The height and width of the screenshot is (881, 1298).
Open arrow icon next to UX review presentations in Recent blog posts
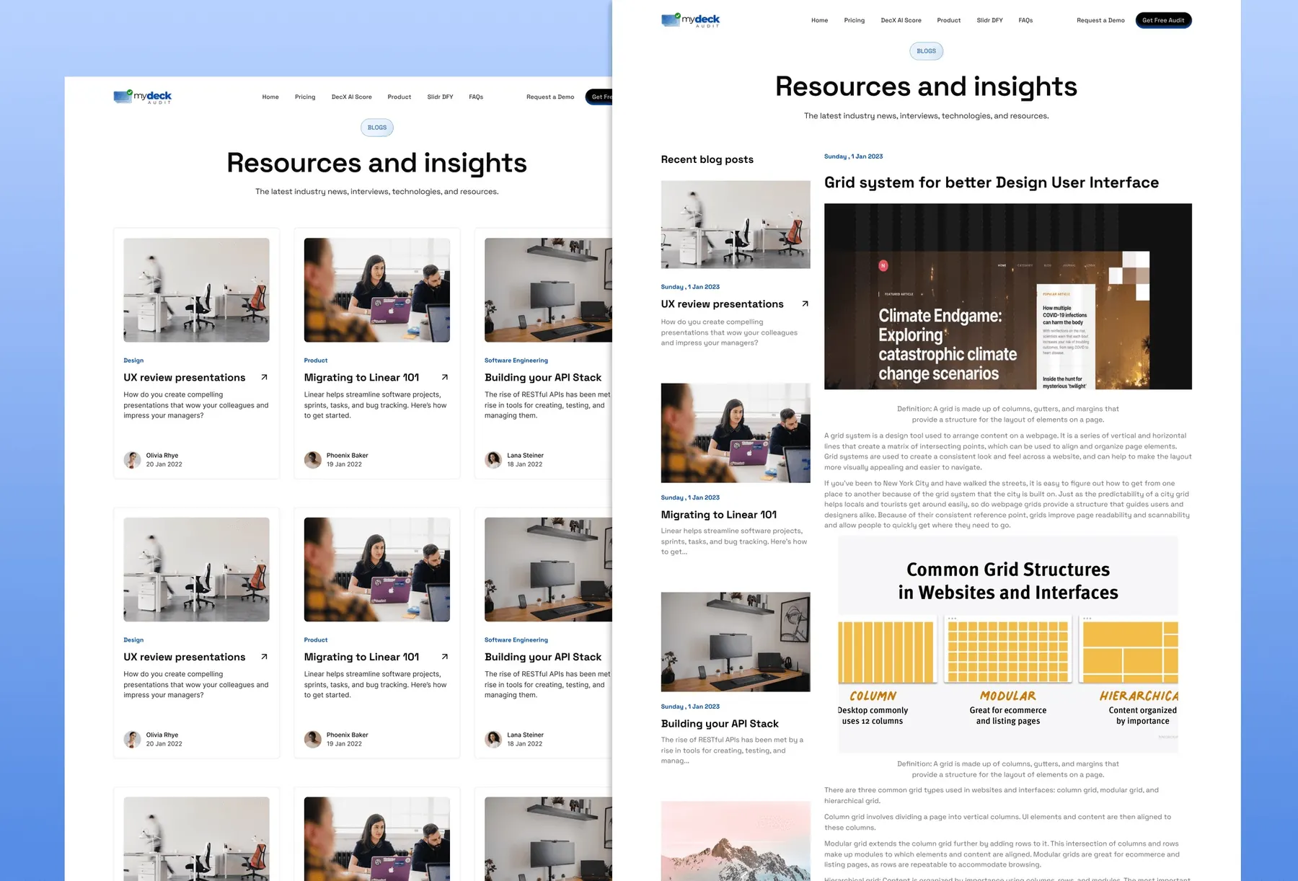coord(805,304)
